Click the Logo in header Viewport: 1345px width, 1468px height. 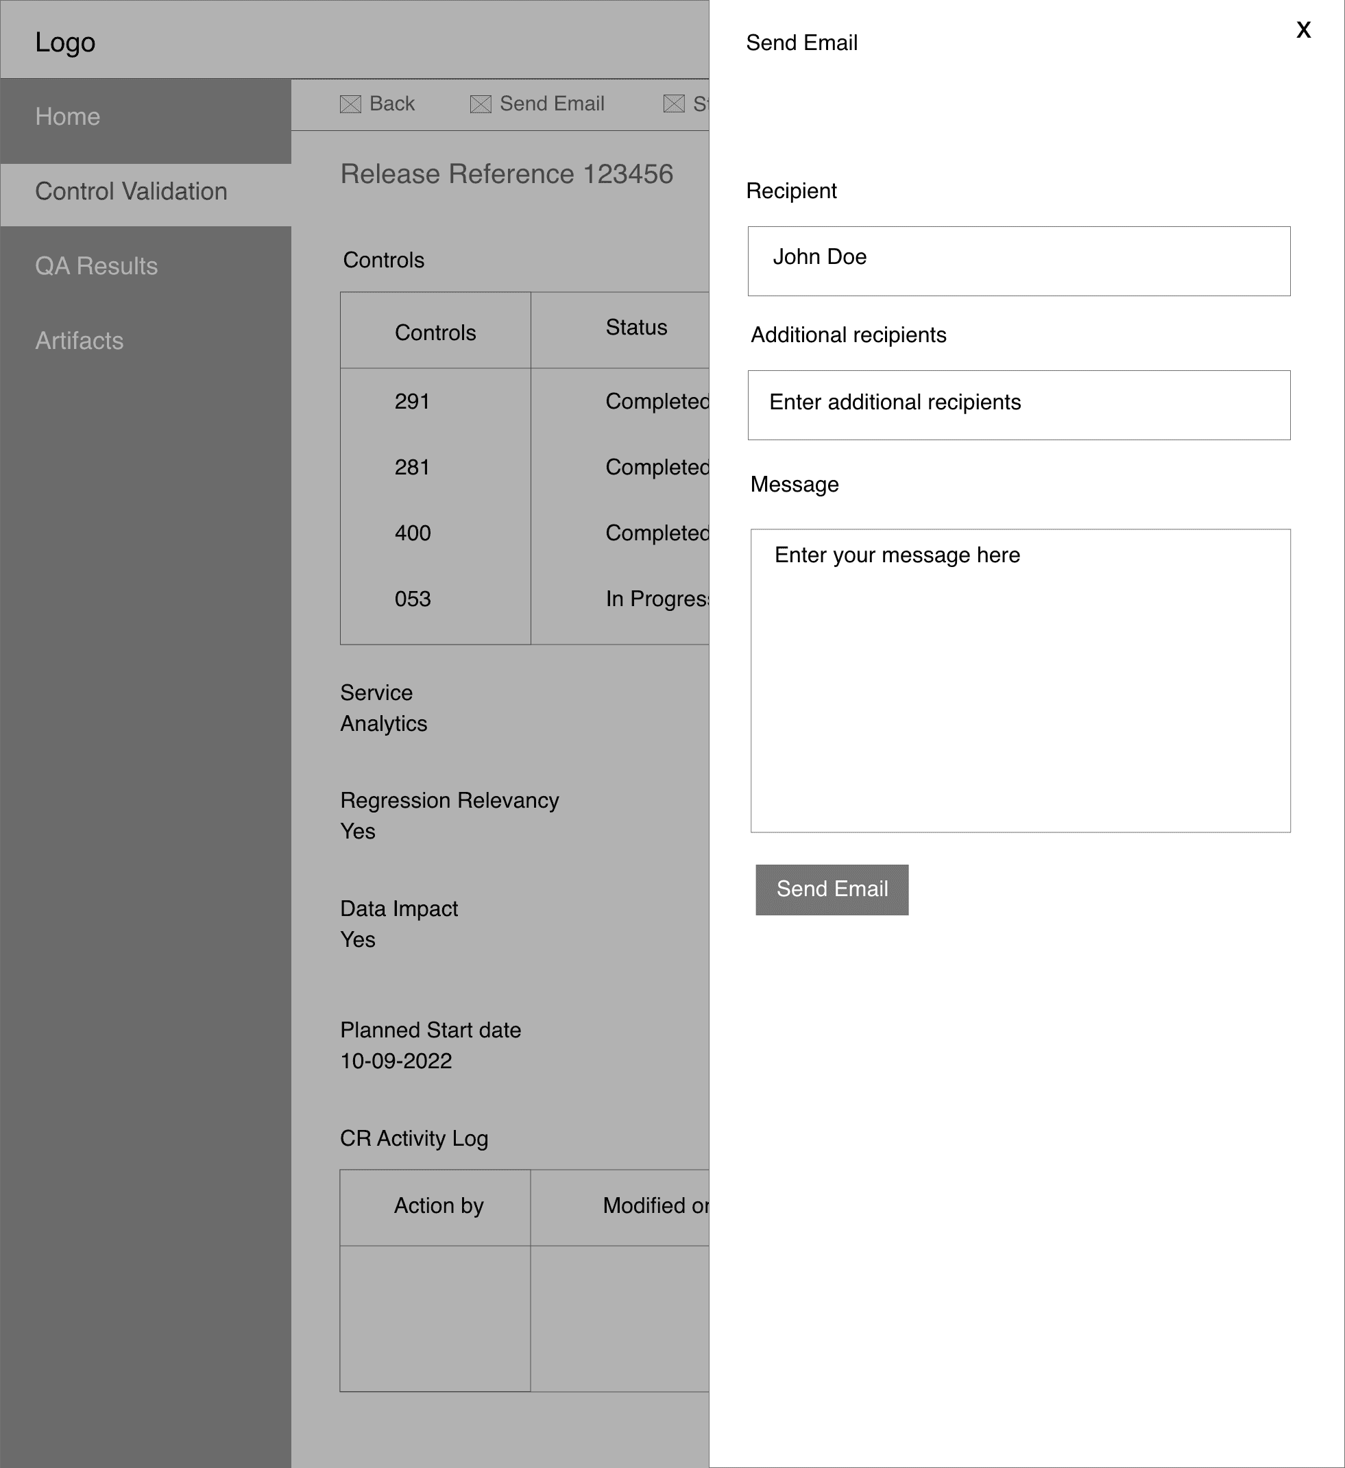pos(65,43)
